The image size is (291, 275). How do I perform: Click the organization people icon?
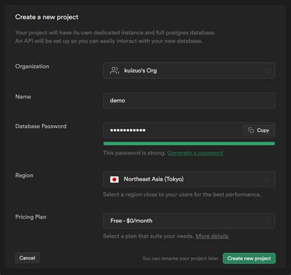pos(114,70)
